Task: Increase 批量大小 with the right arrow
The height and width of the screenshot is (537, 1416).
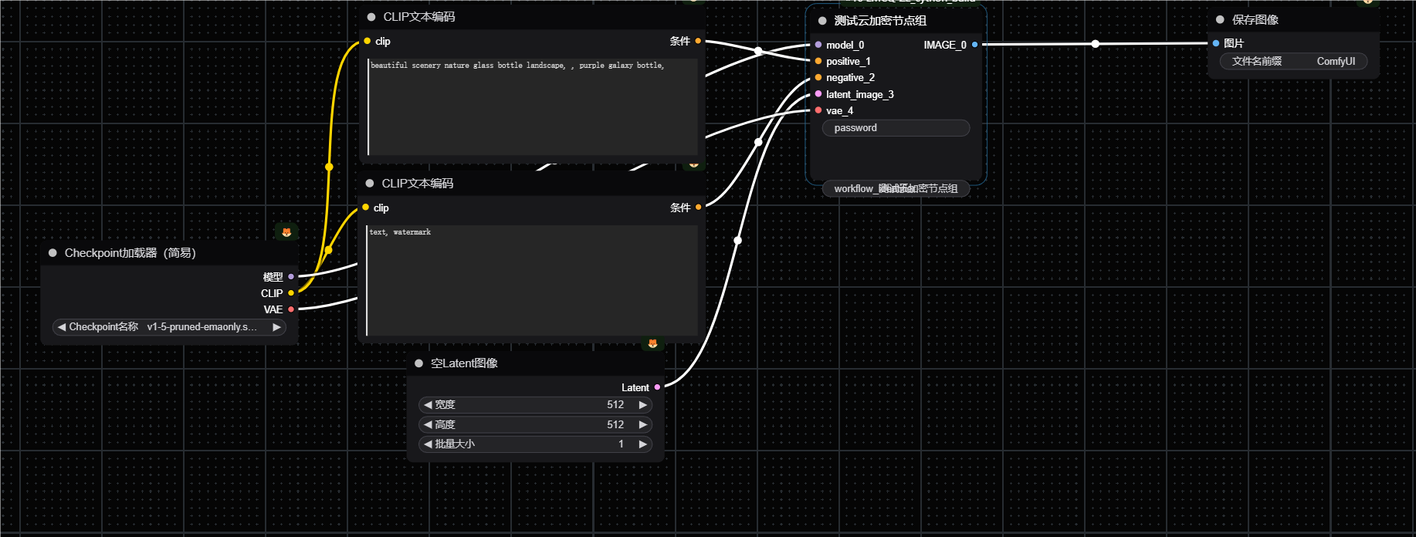Action: 642,444
